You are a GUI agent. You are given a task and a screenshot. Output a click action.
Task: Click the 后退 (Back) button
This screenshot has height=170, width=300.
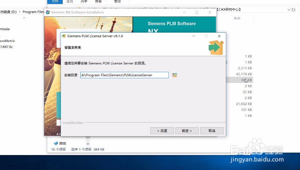[162, 131]
